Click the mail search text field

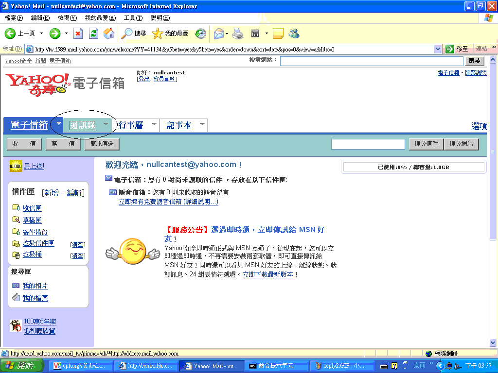coord(368,144)
